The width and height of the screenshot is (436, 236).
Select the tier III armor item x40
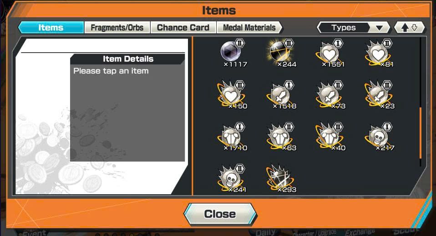click(x=330, y=137)
